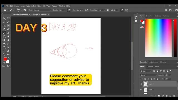Expand the Flow value dropdown
Image resolution: width=178 pixels, height=100 pixels.
click(83, 10)
